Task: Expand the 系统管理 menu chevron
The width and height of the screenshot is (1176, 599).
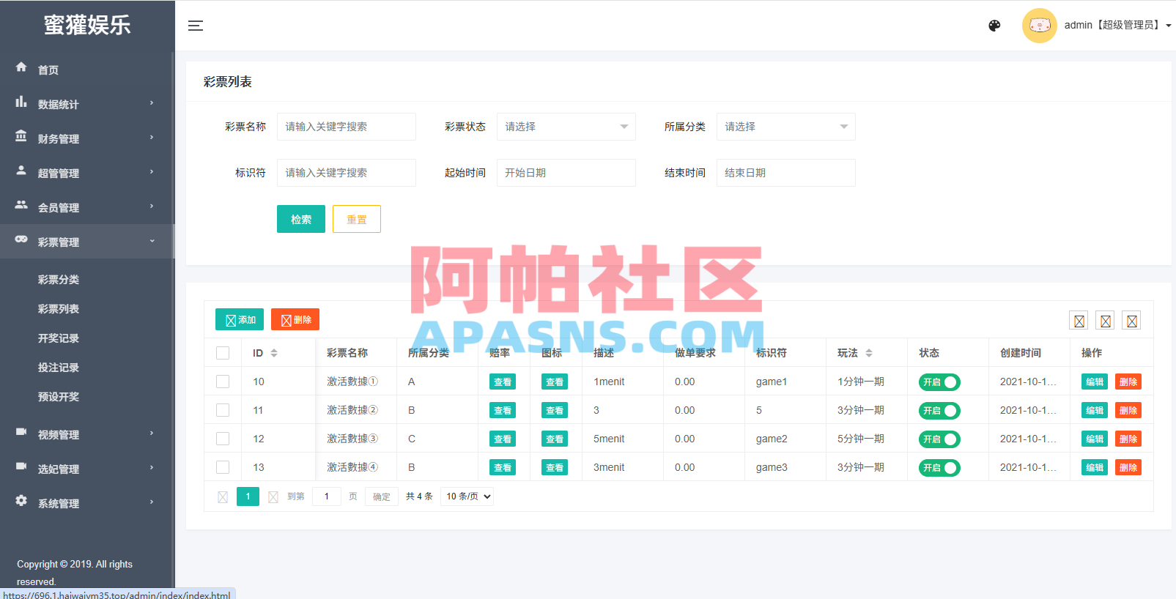Action: tap(152, 502)
